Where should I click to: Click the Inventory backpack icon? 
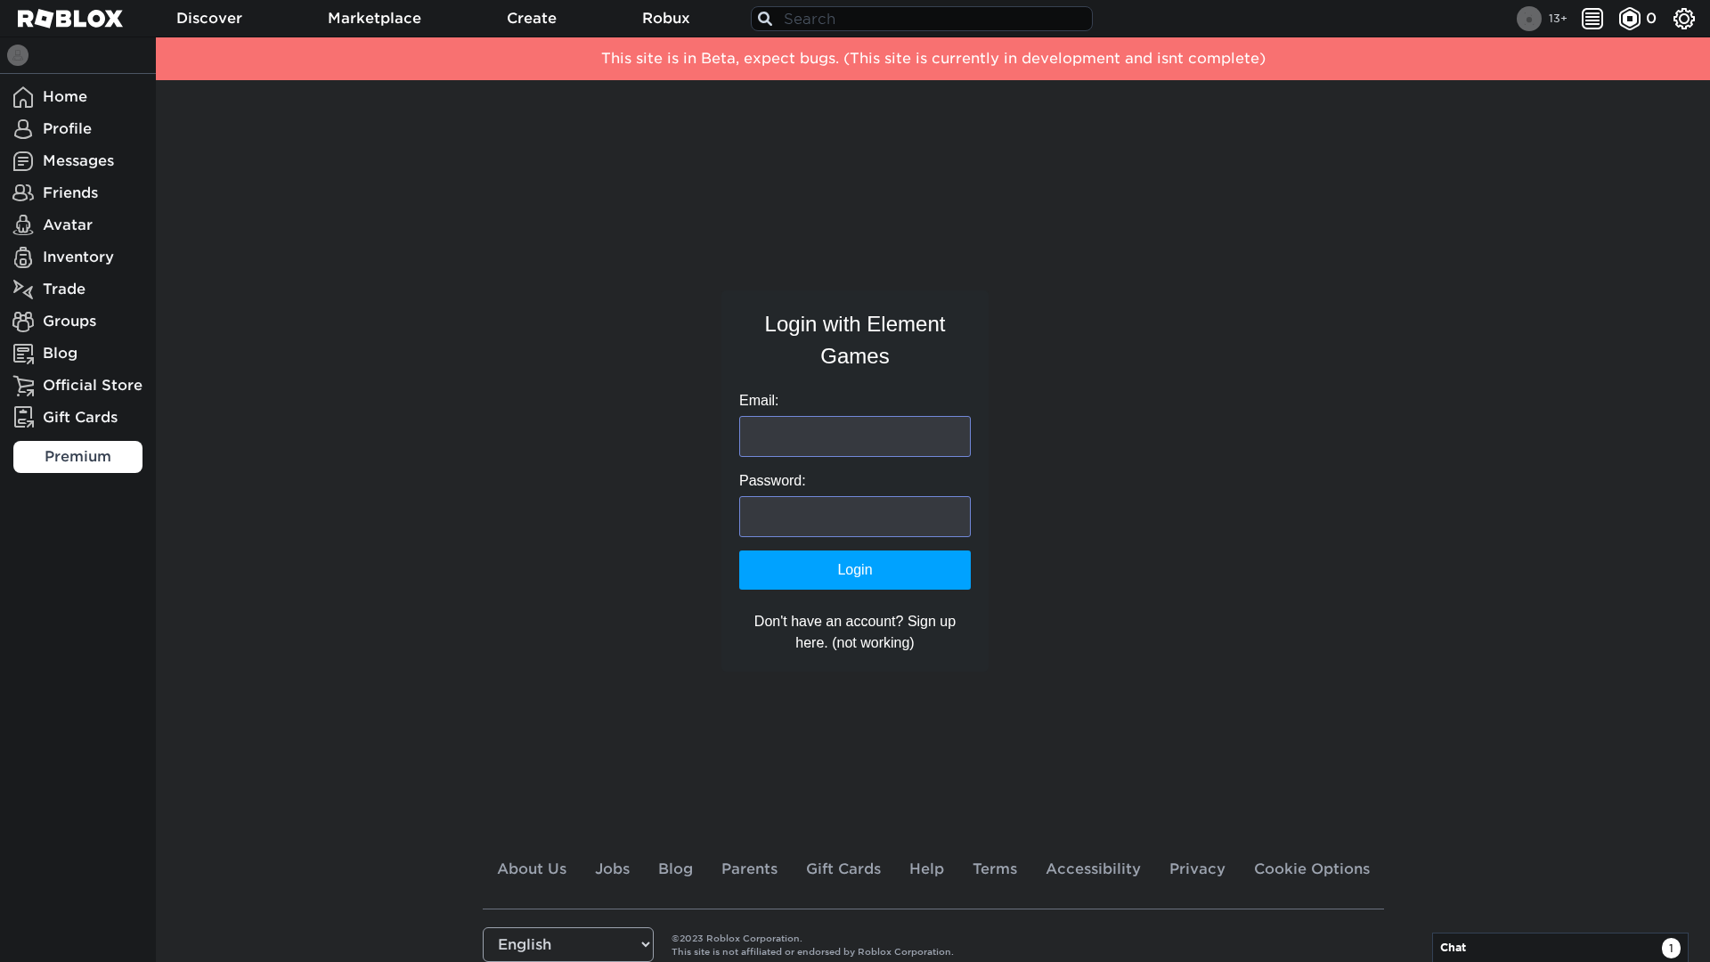[23, 257]
